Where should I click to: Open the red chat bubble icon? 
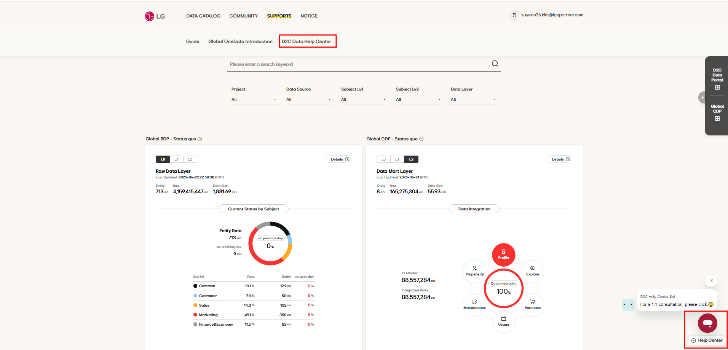click(707, 323)
